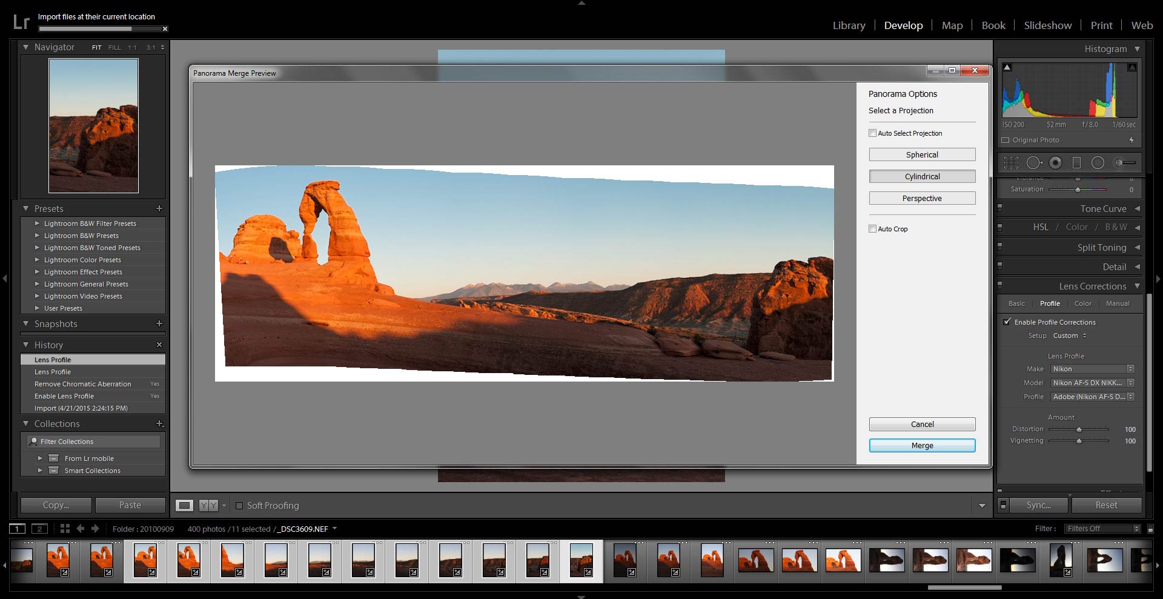
Task: Open the Map module
Action: pyautogui.click(x=952, y=25)
